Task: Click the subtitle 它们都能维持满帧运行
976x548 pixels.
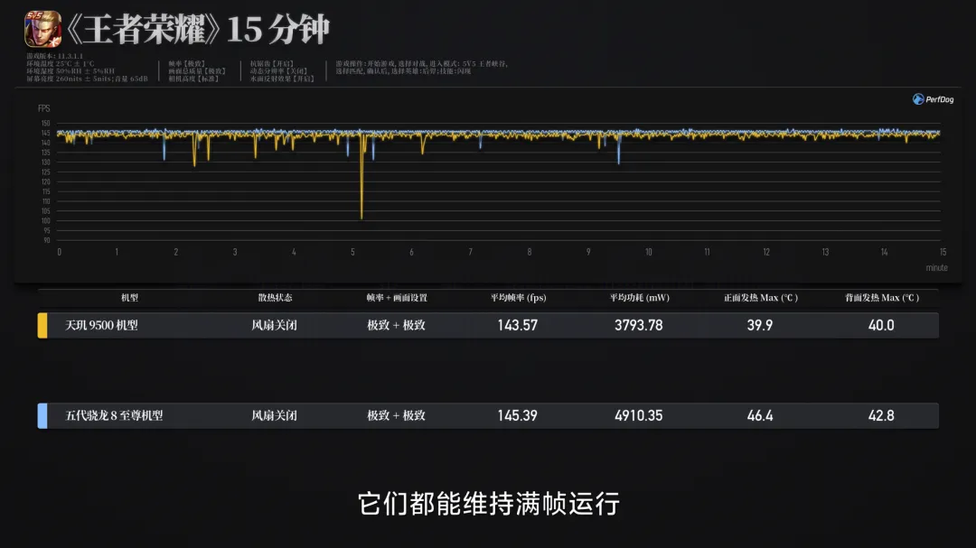Action: pos(489,504)
